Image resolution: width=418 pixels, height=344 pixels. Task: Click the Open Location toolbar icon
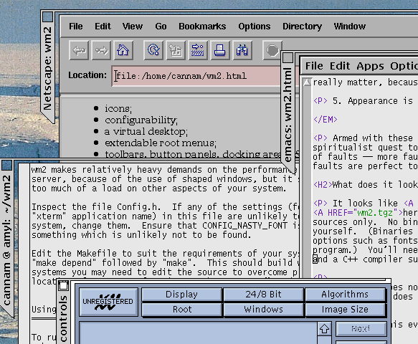click(198, 50)
